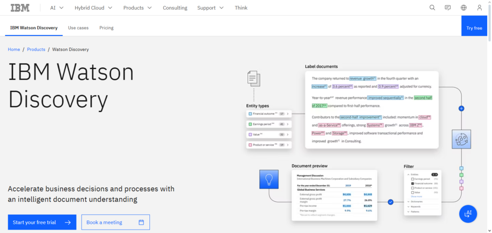This screenshot has width=492, height=233.
Task: Follow the Home breadcrumb link
Action: coord(14,49)
